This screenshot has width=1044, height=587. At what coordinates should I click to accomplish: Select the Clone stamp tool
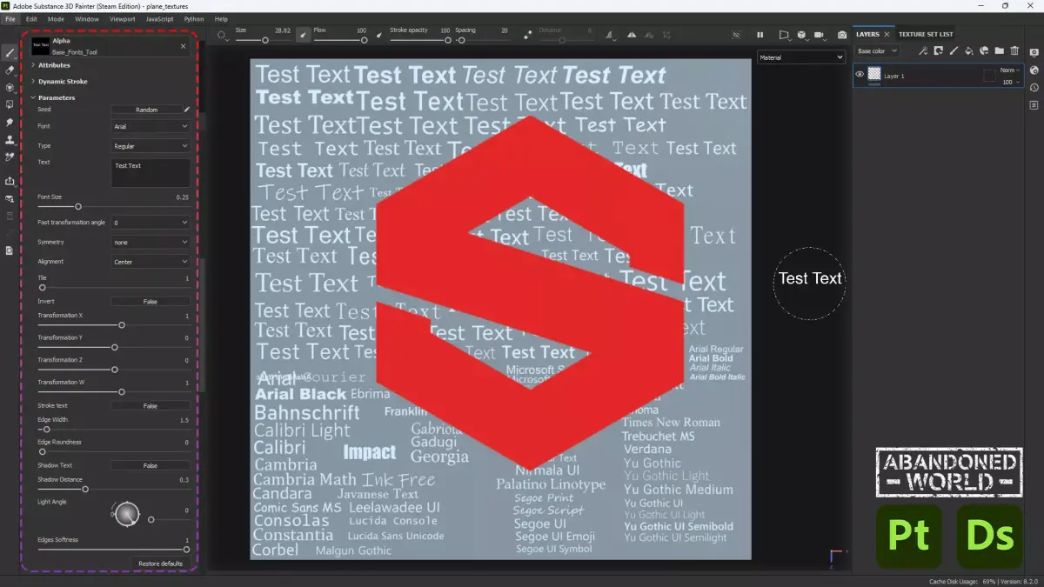pyautogui.click(x=10, y=140)
